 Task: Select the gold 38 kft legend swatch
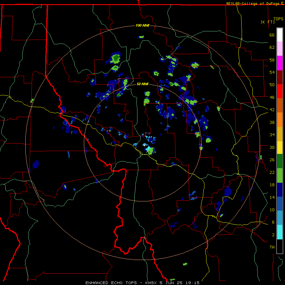click(x=280, y=134)
